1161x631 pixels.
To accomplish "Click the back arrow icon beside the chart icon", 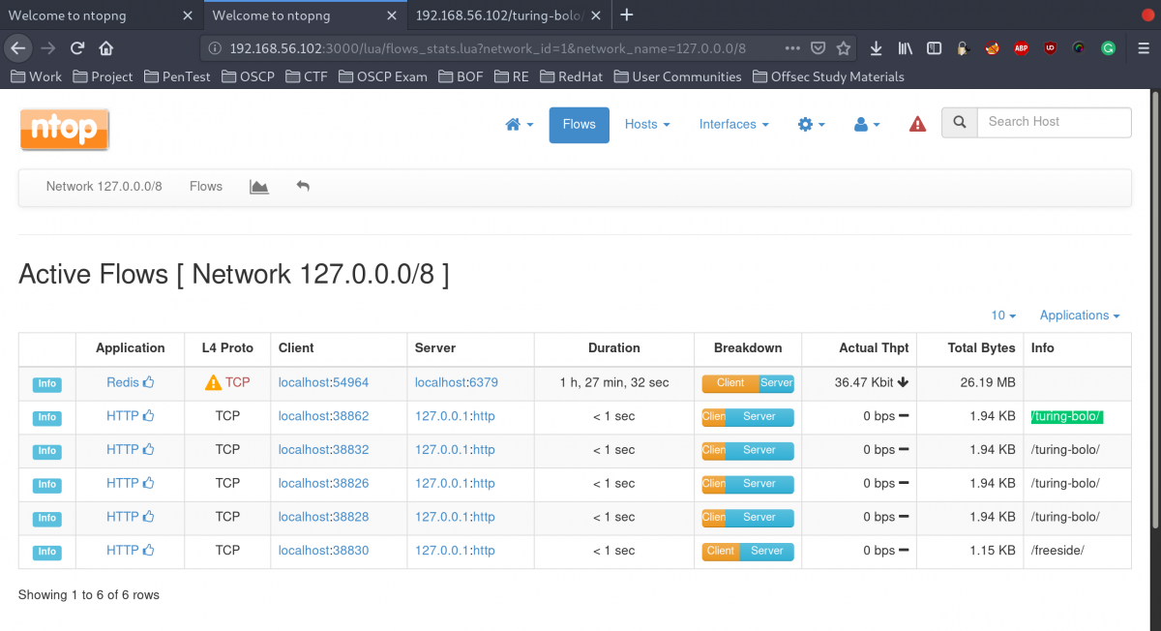I will (302, 186).
